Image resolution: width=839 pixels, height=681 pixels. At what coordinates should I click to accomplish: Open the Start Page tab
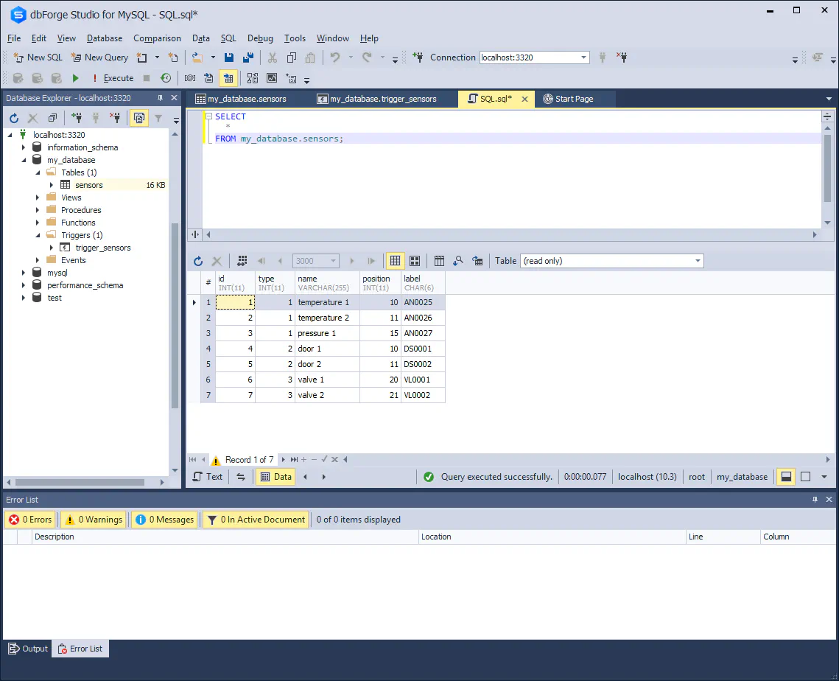[x=568, y=99]
